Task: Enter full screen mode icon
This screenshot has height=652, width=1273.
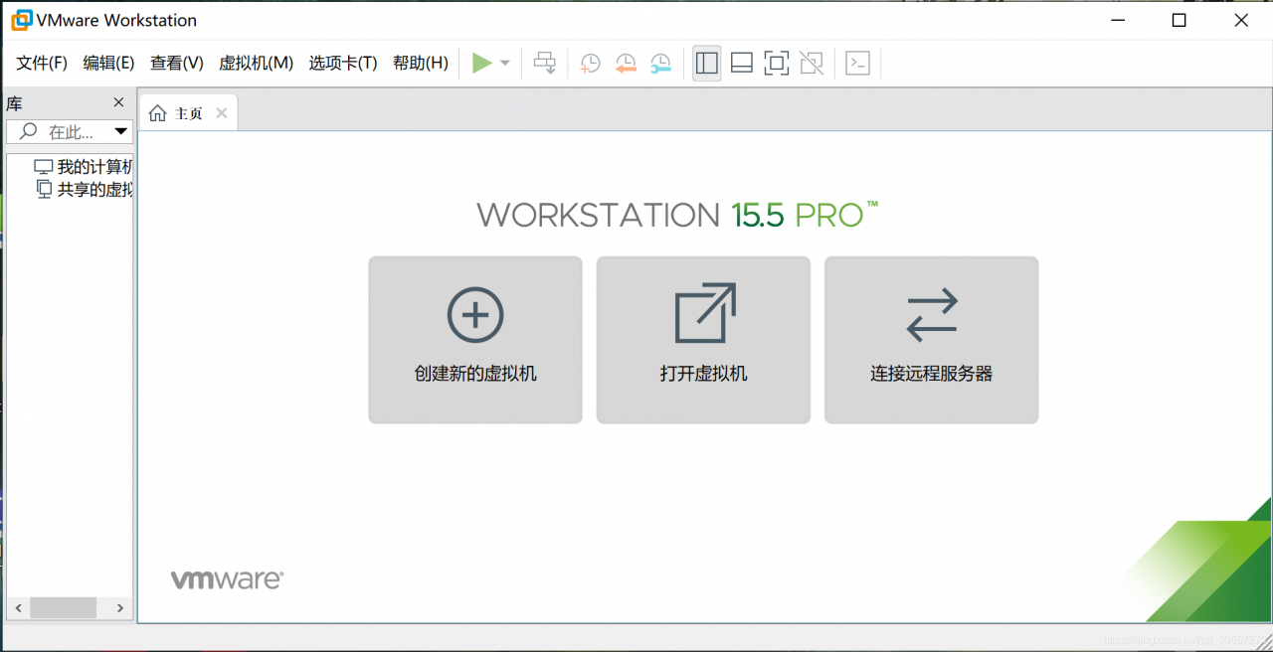Action: coord(777,64)
